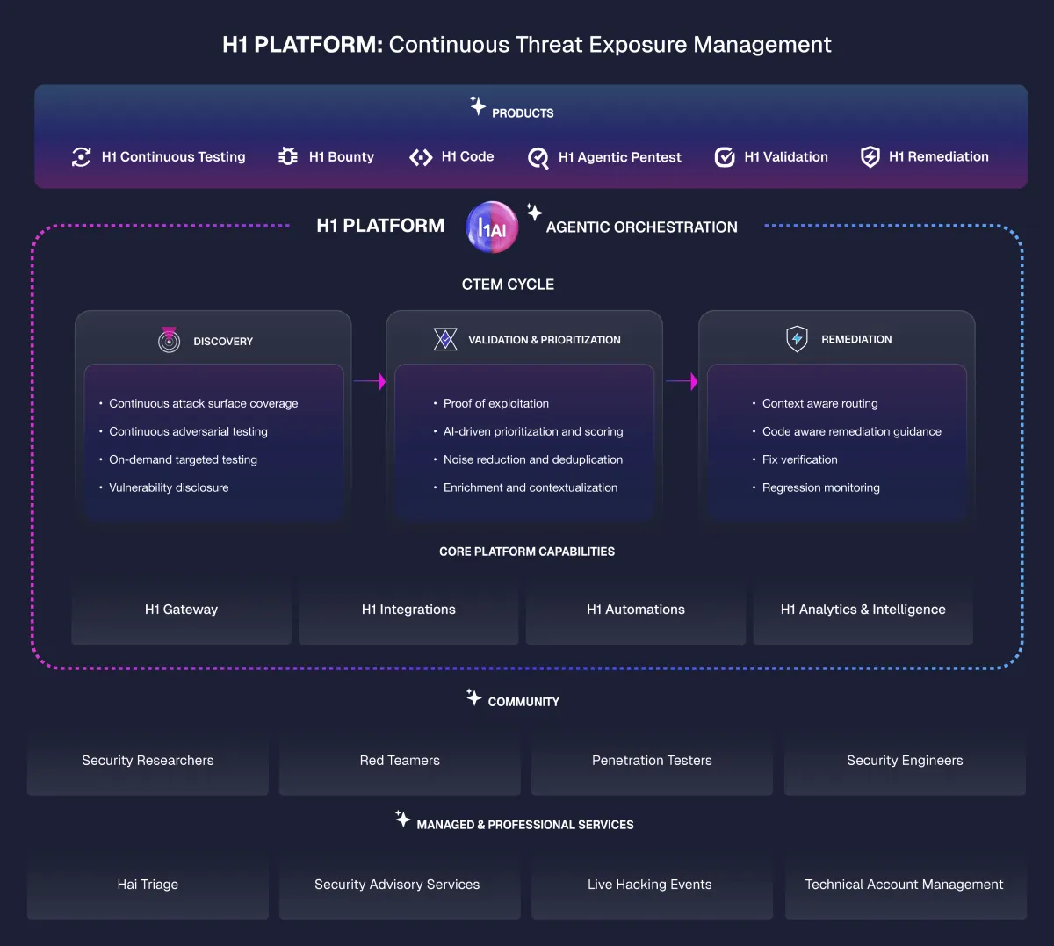The height and width of the screenshot is (946, 1054).
Task: Select the Penetration Testers community card
Action: (x=652, y=761)
